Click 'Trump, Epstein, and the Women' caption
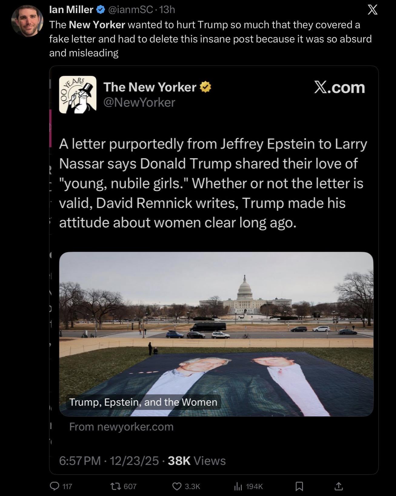396x496 pixels. pos(143,402)
